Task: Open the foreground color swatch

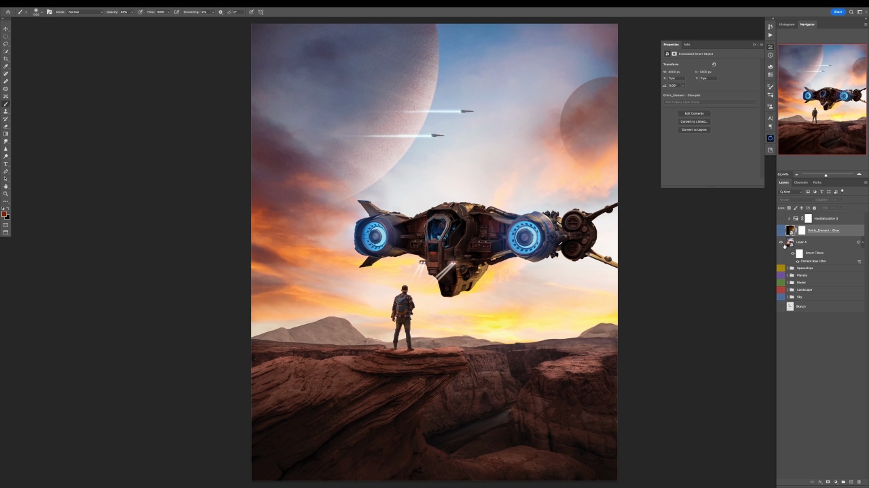Action: (x=4, y=214)
